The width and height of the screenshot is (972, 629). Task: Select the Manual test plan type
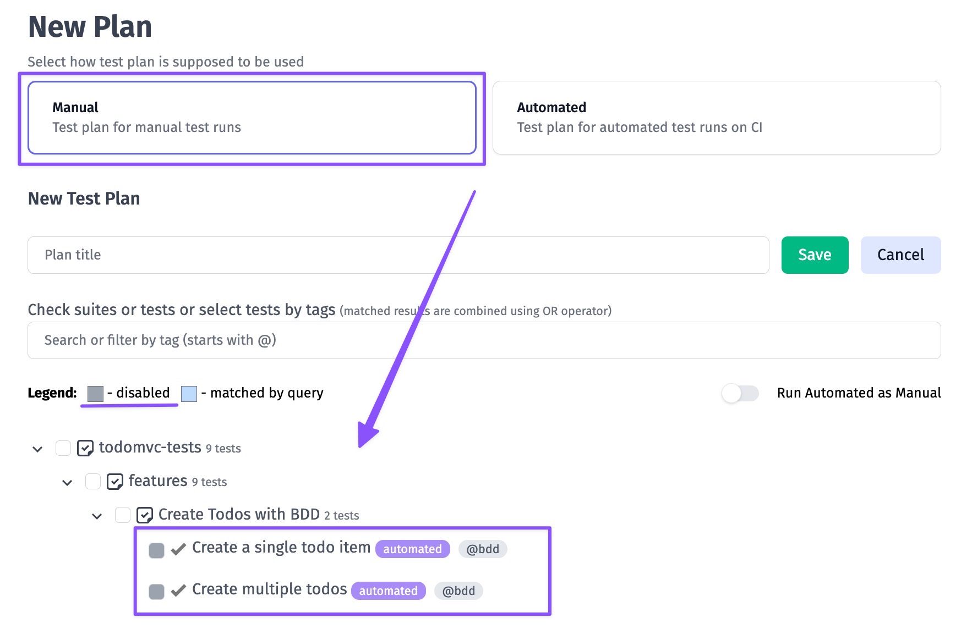(252, 118)
